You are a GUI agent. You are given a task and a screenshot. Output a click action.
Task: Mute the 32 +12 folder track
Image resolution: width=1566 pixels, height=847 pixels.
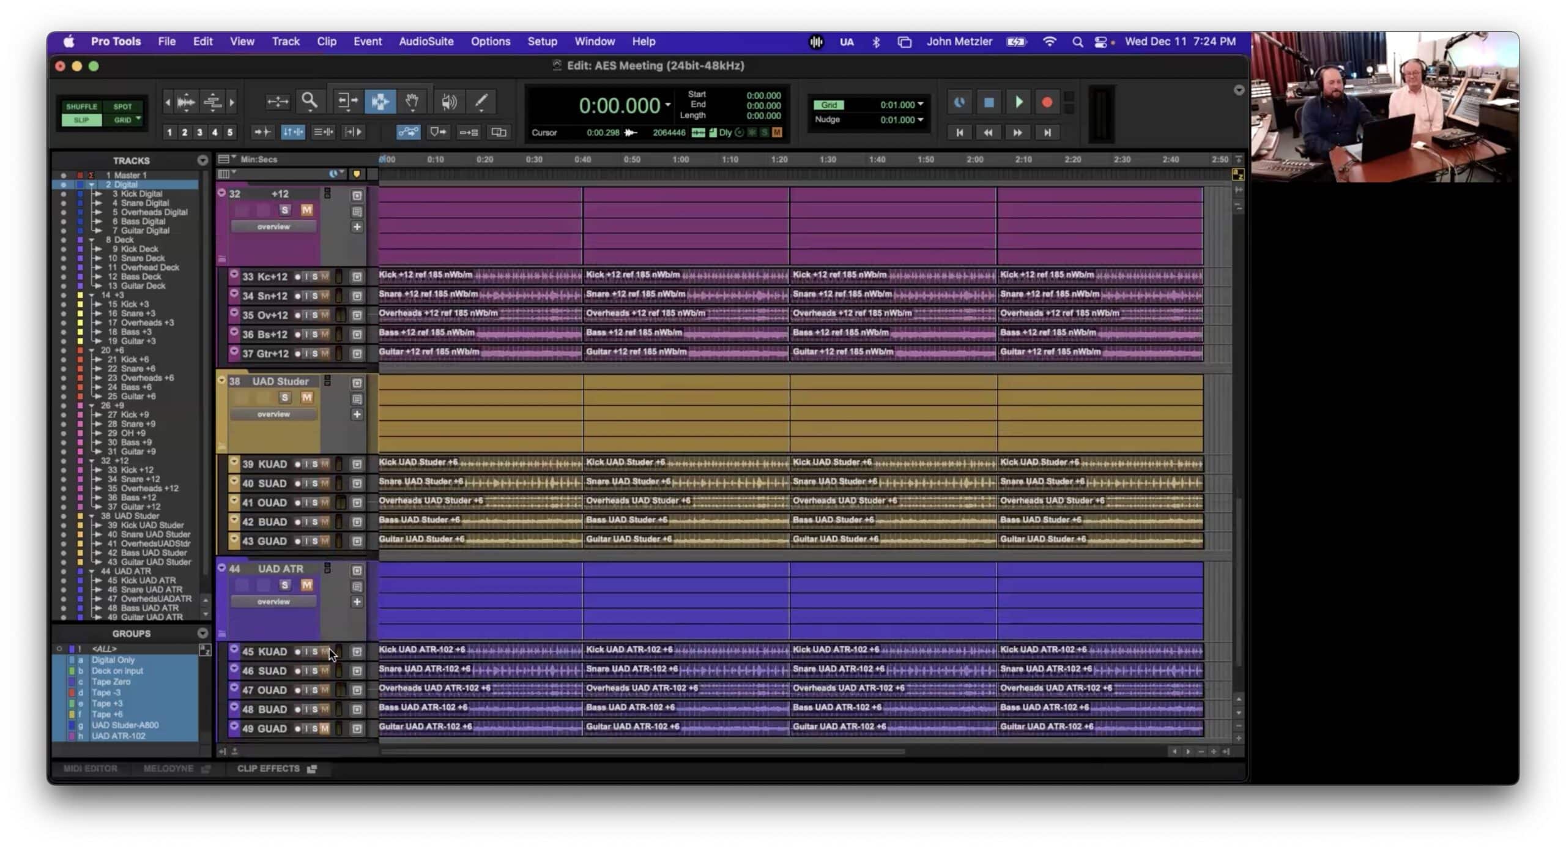tap(306, 210)
